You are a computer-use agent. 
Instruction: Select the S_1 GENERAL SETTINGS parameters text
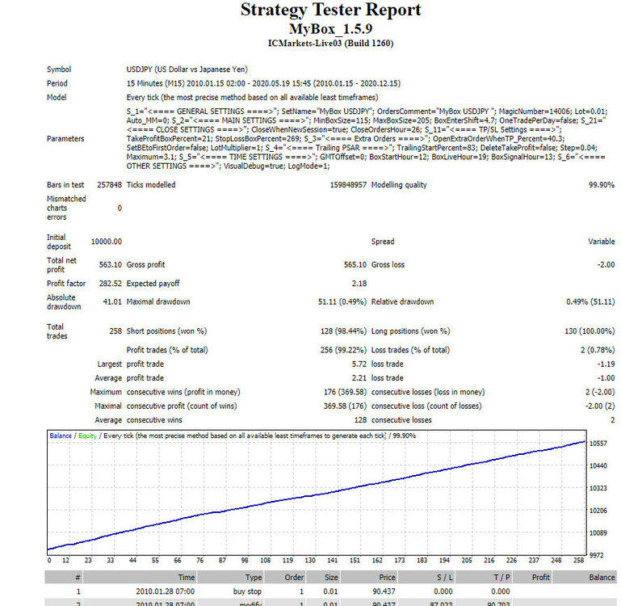coord(366,139)
